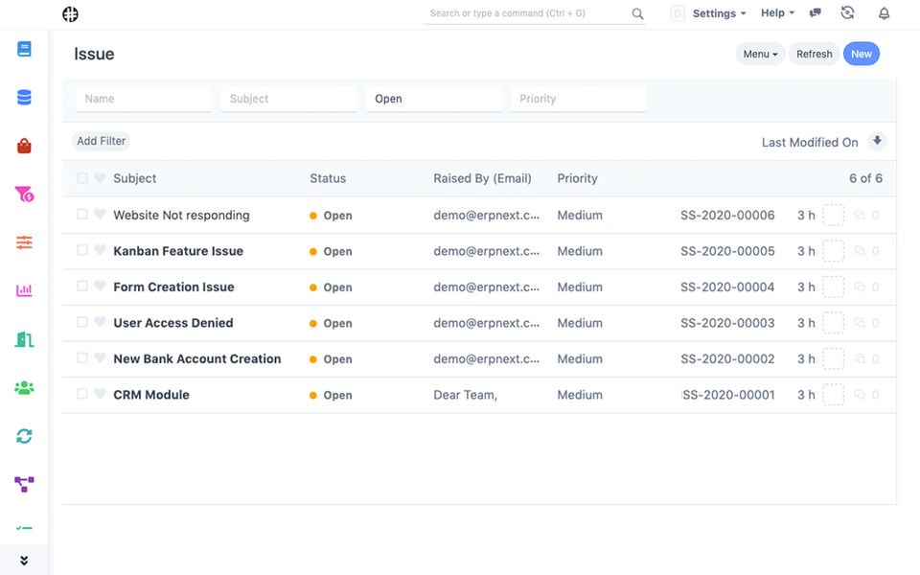Click the pink sales funnel sidebar icon
The height and width of the screenshot is (575, 920).
[x=24, y=195]
